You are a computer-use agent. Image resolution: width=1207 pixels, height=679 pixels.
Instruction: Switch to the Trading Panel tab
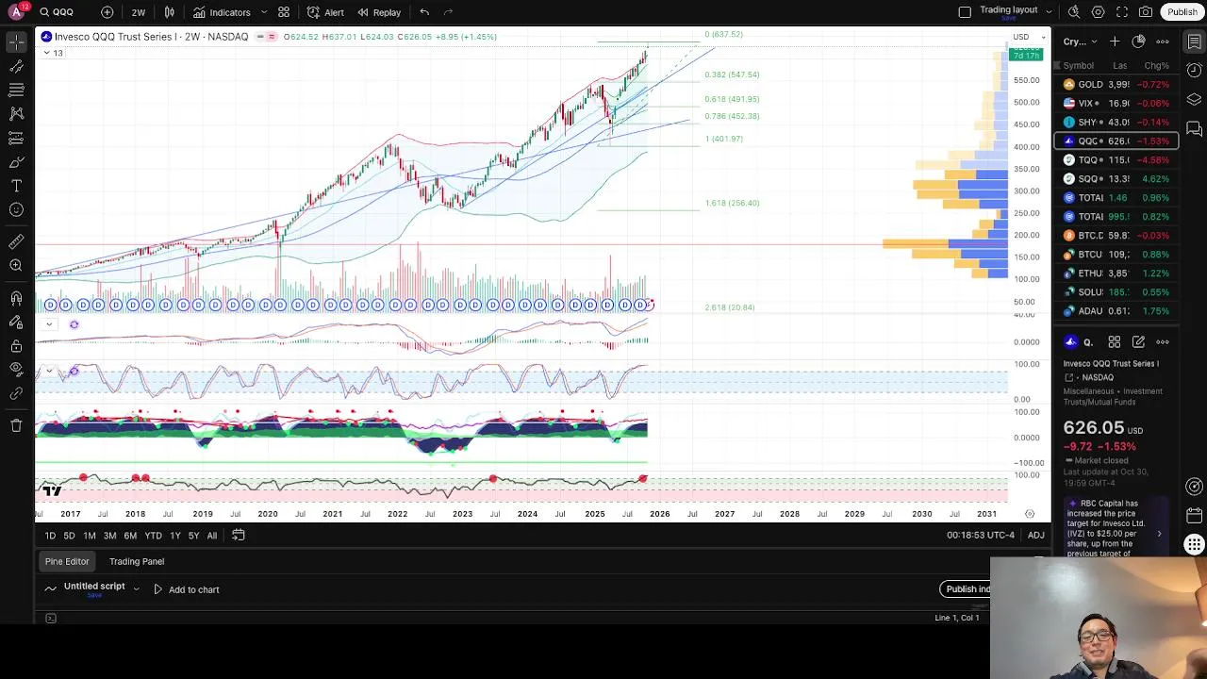coord(137,561)
